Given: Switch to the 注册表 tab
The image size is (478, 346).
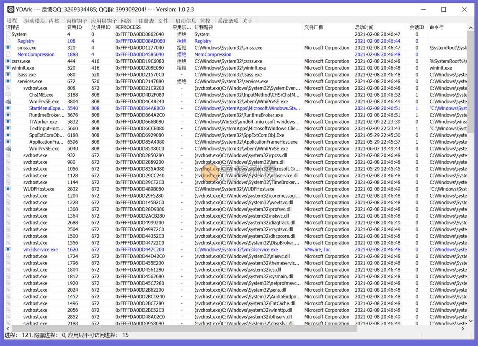Looking at the screenshot, I should click(146, 20).
